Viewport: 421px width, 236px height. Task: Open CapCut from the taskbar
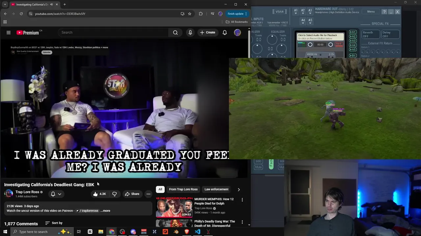coord(90,232)
